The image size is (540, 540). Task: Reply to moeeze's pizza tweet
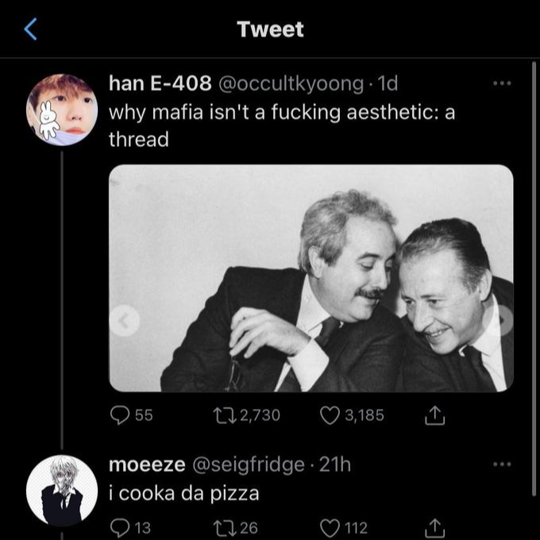coord(119,526)
